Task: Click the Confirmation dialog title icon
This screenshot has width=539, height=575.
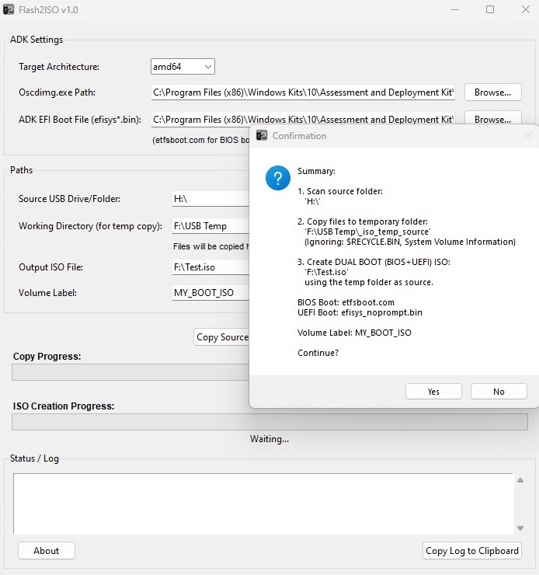Action: coord(262,136)
